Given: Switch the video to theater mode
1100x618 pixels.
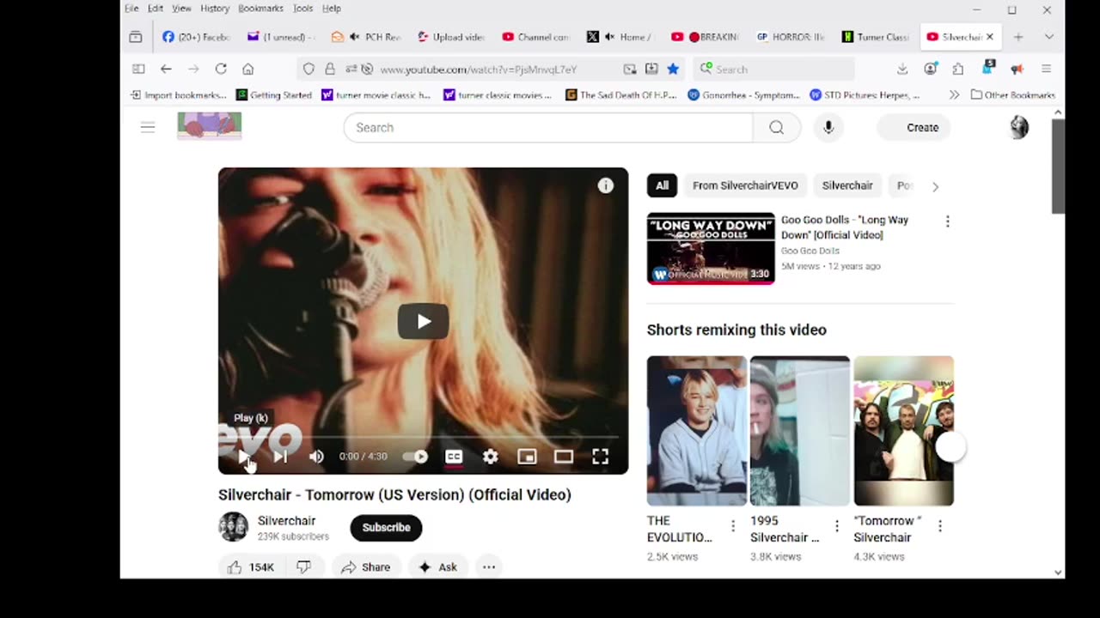Looking at the screenshot, I should (x=563, y=457).
